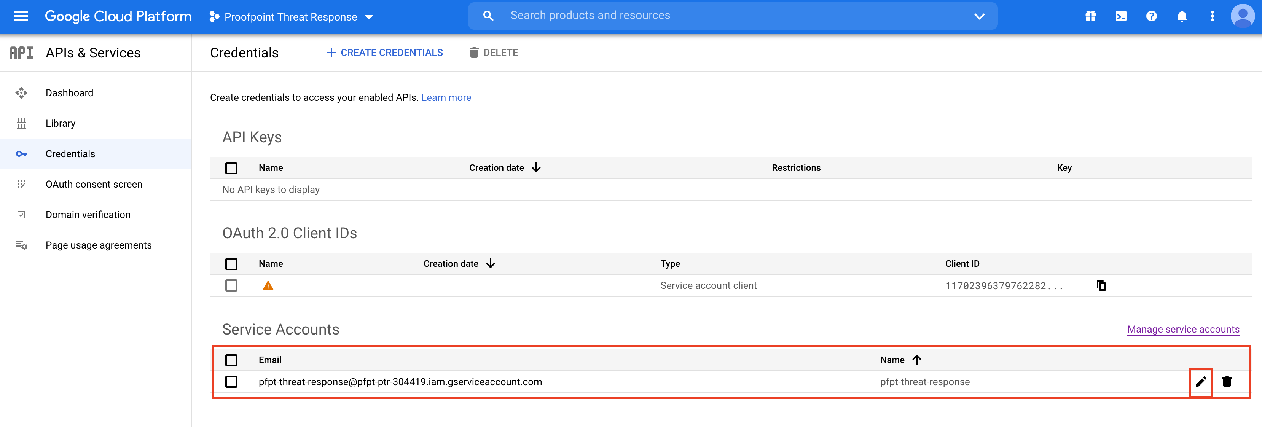Select all API keys checkbox
This screenshot has height=427, width=1262.
tap(231, 168)
